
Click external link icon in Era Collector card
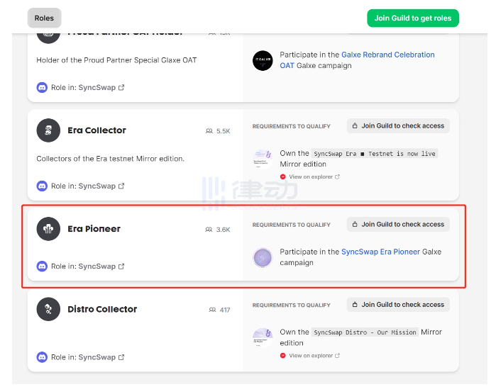pyautogui.click(x=121, y=186)
